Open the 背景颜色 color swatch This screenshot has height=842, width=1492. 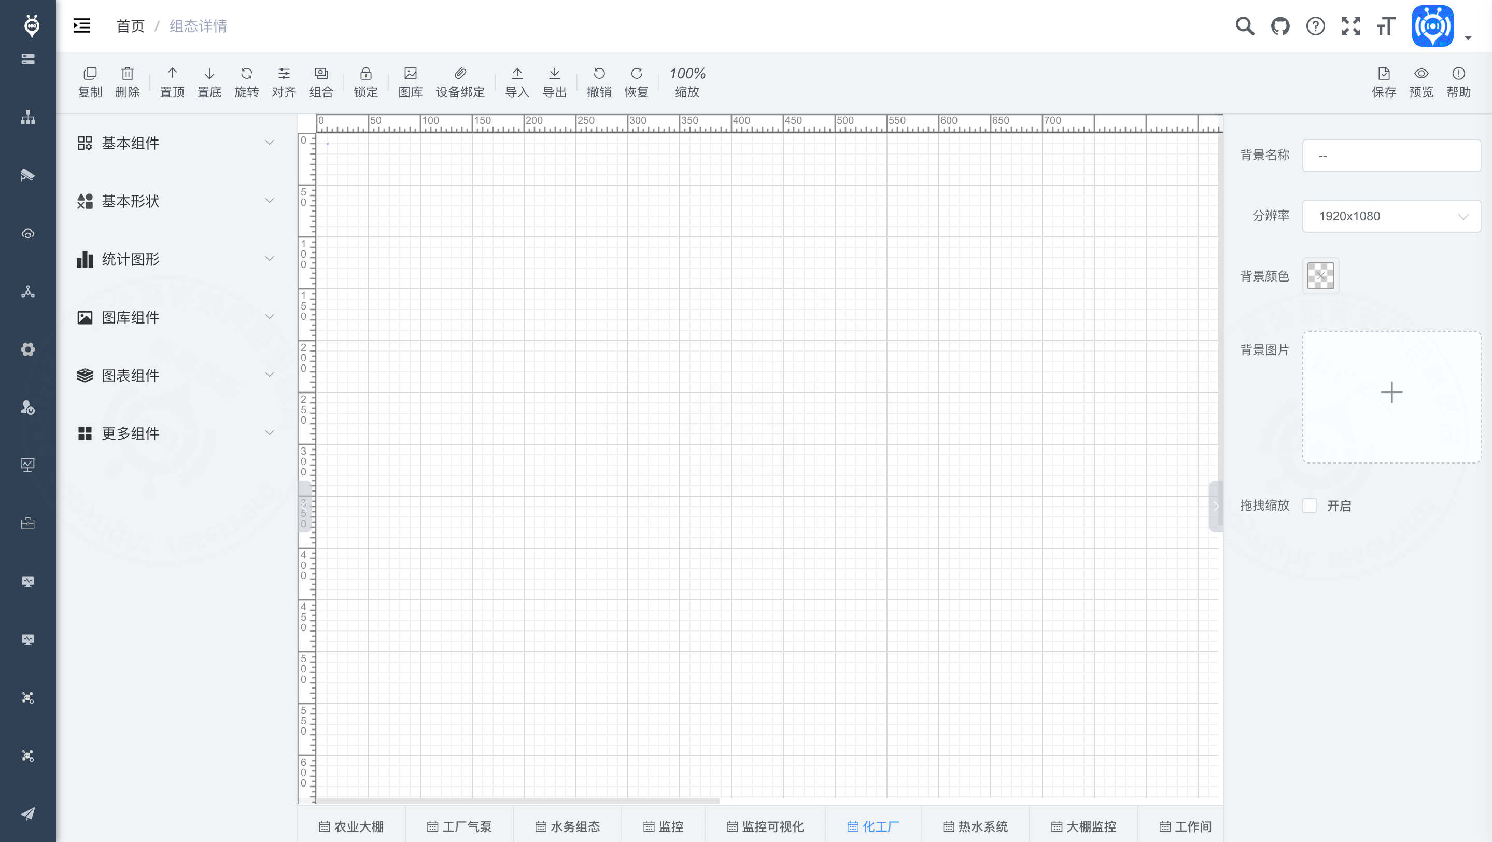1320,276
